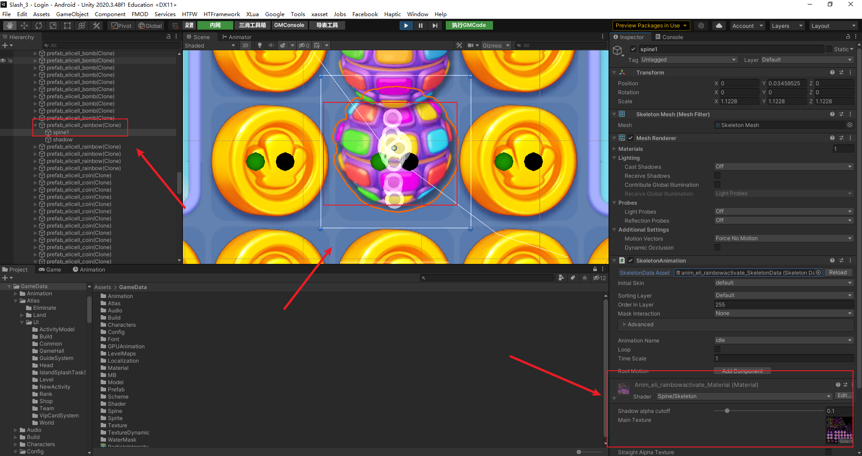Click Edit button next to Shader
Screen dimensions: 862x456
coord(844,395)
